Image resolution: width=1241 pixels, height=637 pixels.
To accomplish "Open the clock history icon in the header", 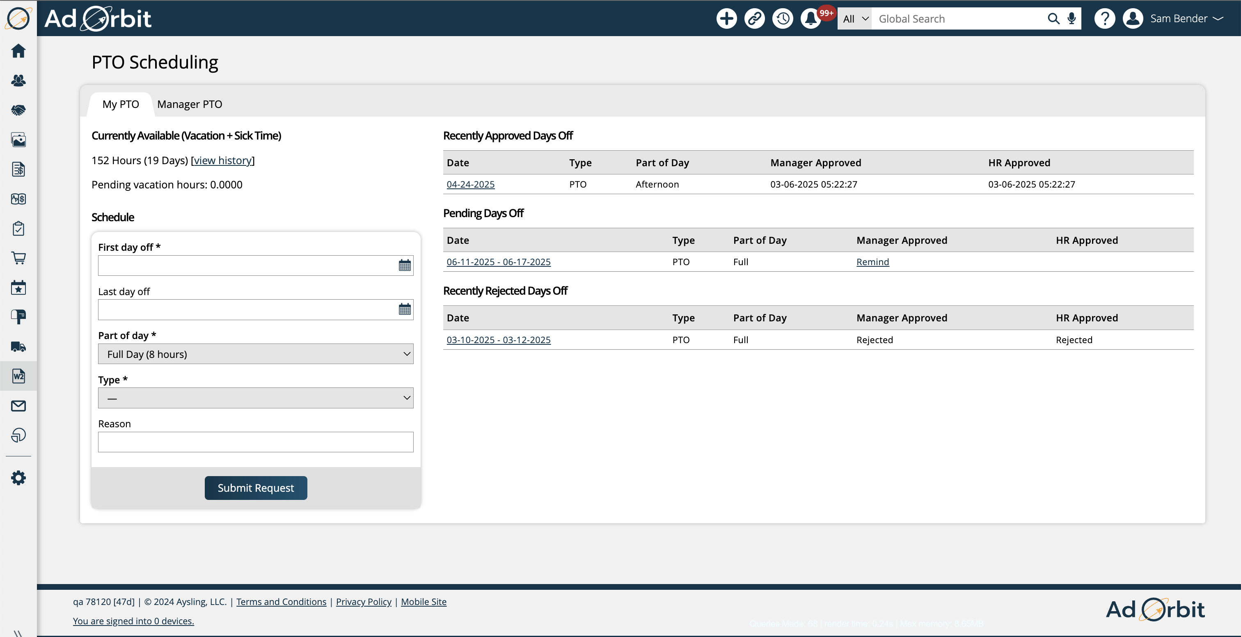I will click(783, 18).
